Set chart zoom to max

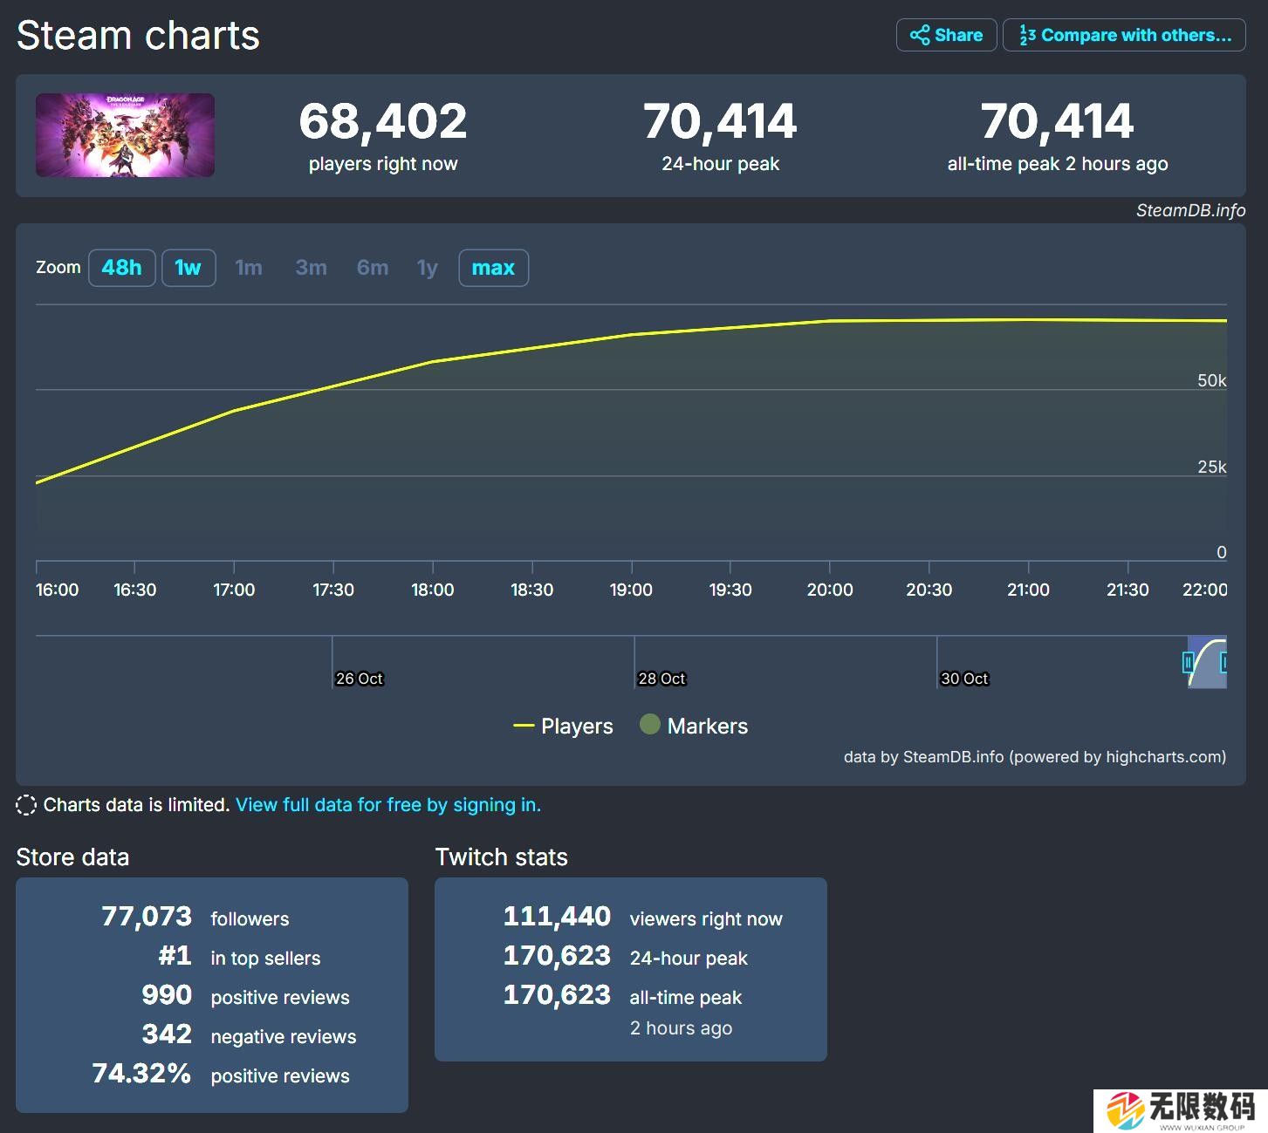493,268
